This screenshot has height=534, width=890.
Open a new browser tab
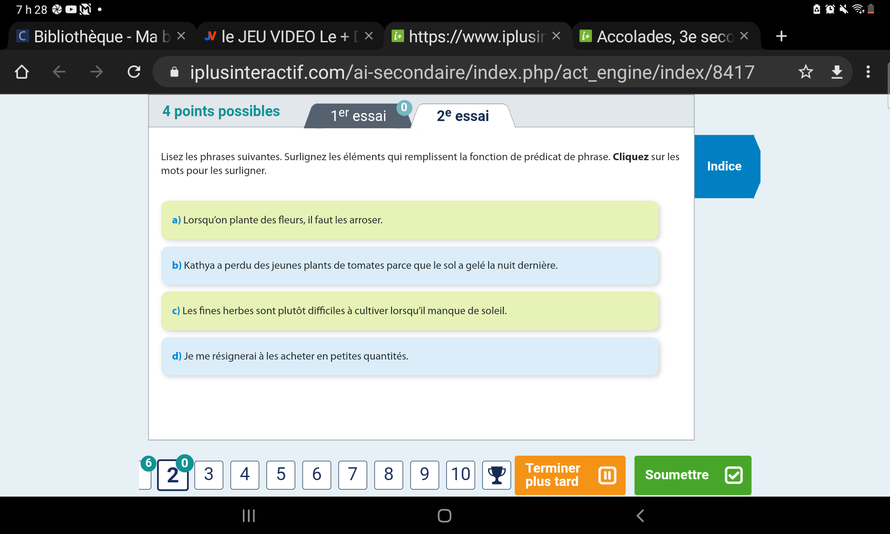click(x=781, y=36)
